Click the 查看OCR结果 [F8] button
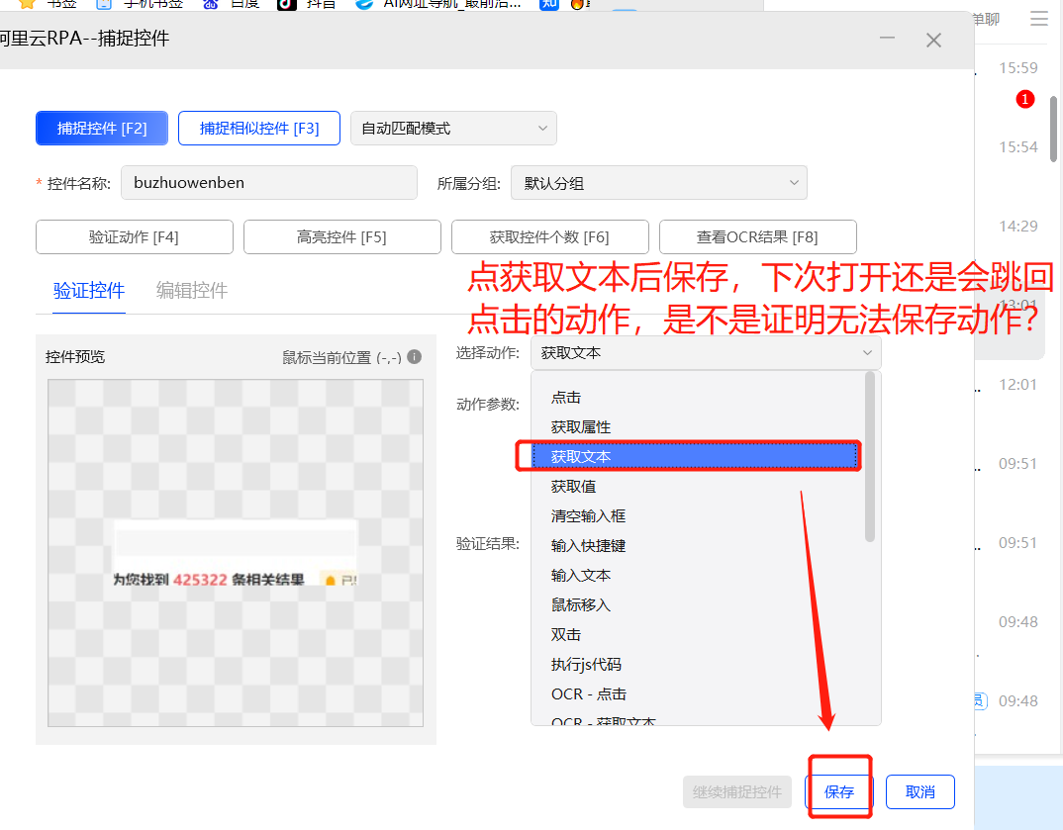The height and width of the screenshot is (830, 1063). [x=758, y=237]
